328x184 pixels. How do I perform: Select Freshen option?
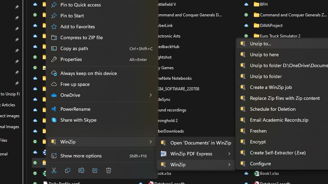pos(283,131)
